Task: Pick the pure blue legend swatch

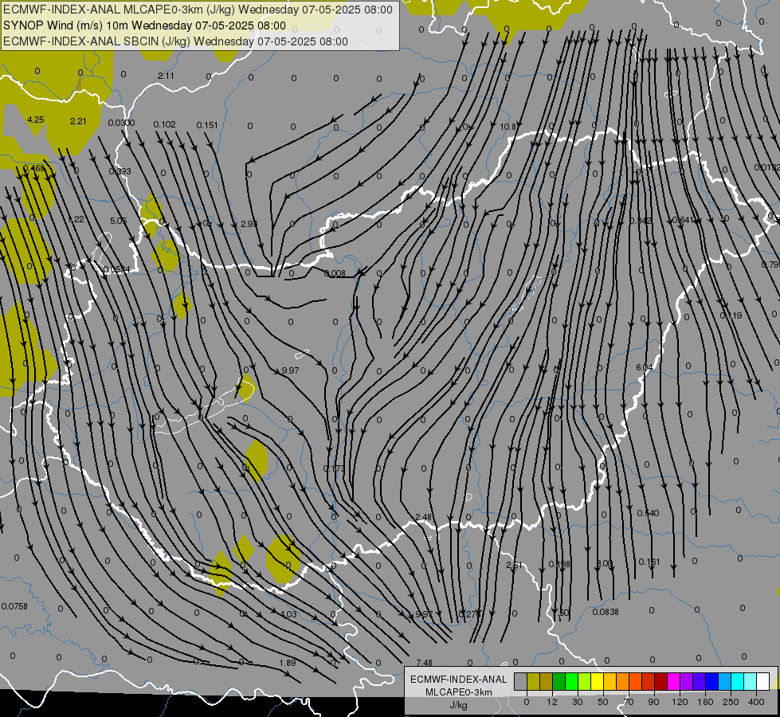Action: (x=712, y=681)
